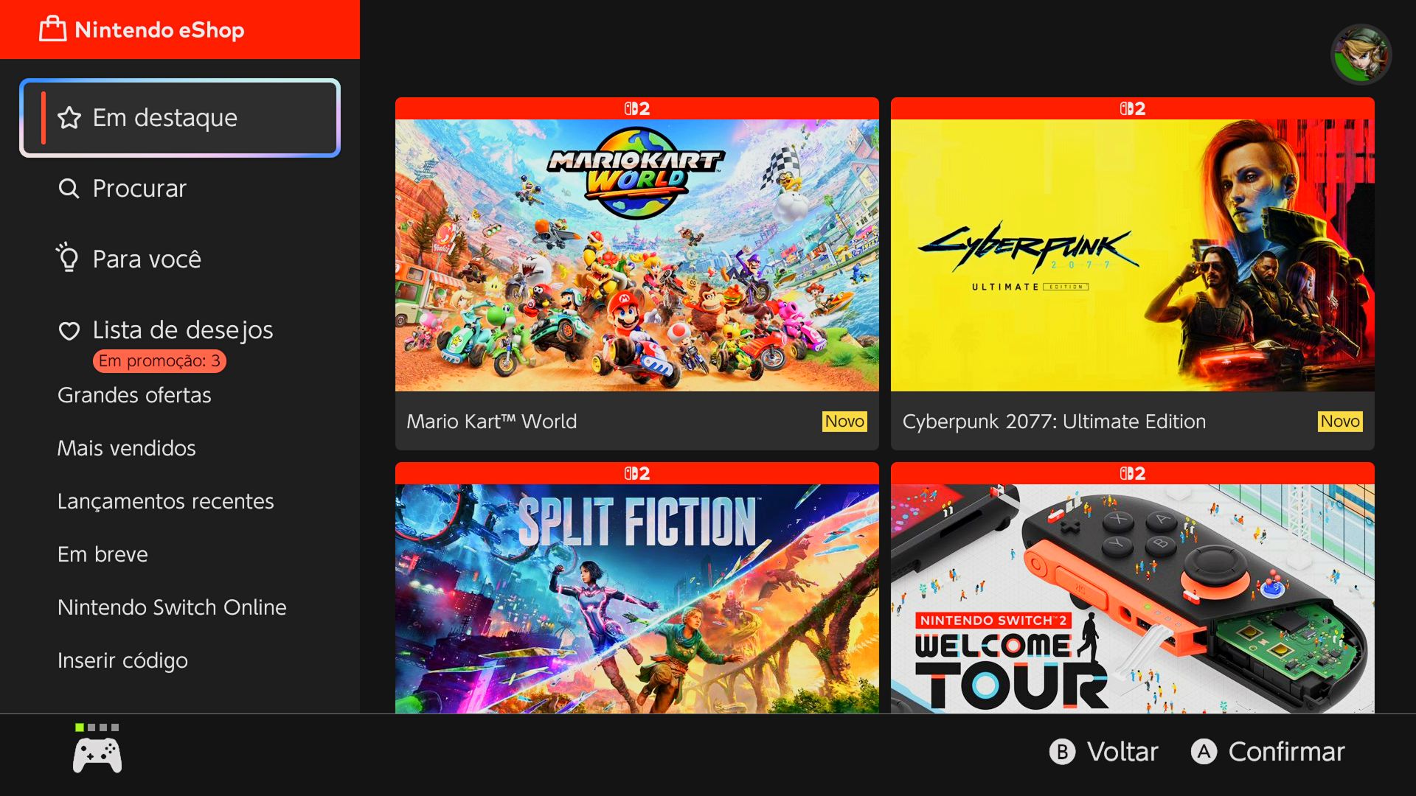This screenshot has width=1416, height=796.
Task: Select Mais vendidos in sidebar
Action: tap(126, 448)
